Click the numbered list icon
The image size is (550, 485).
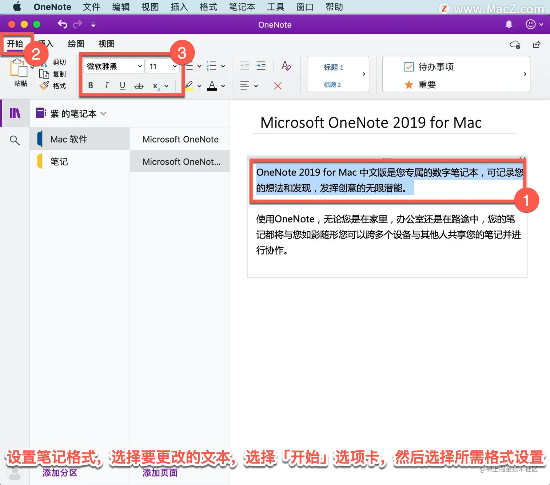[x=211, y=66]
